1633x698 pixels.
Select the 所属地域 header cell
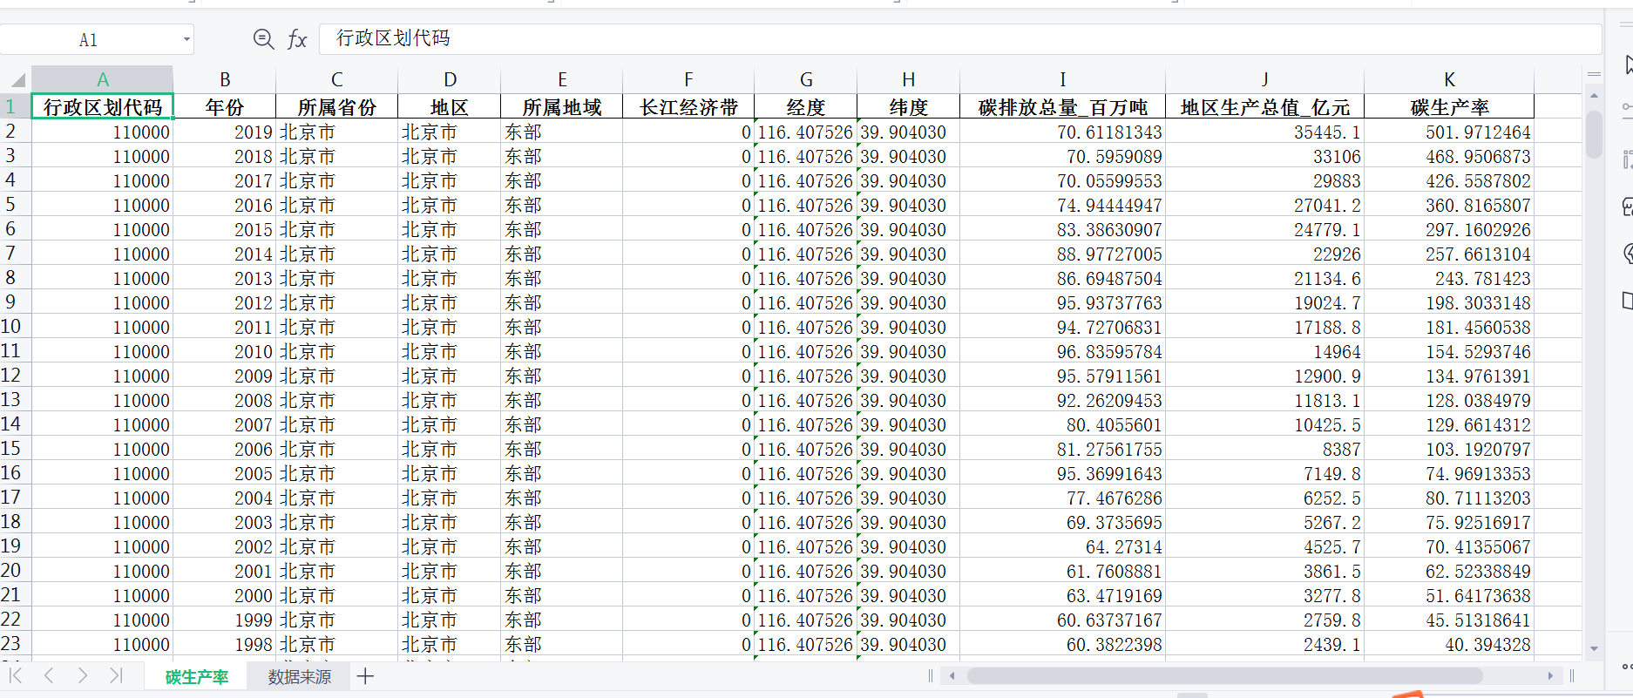click(x=562, y=106)
